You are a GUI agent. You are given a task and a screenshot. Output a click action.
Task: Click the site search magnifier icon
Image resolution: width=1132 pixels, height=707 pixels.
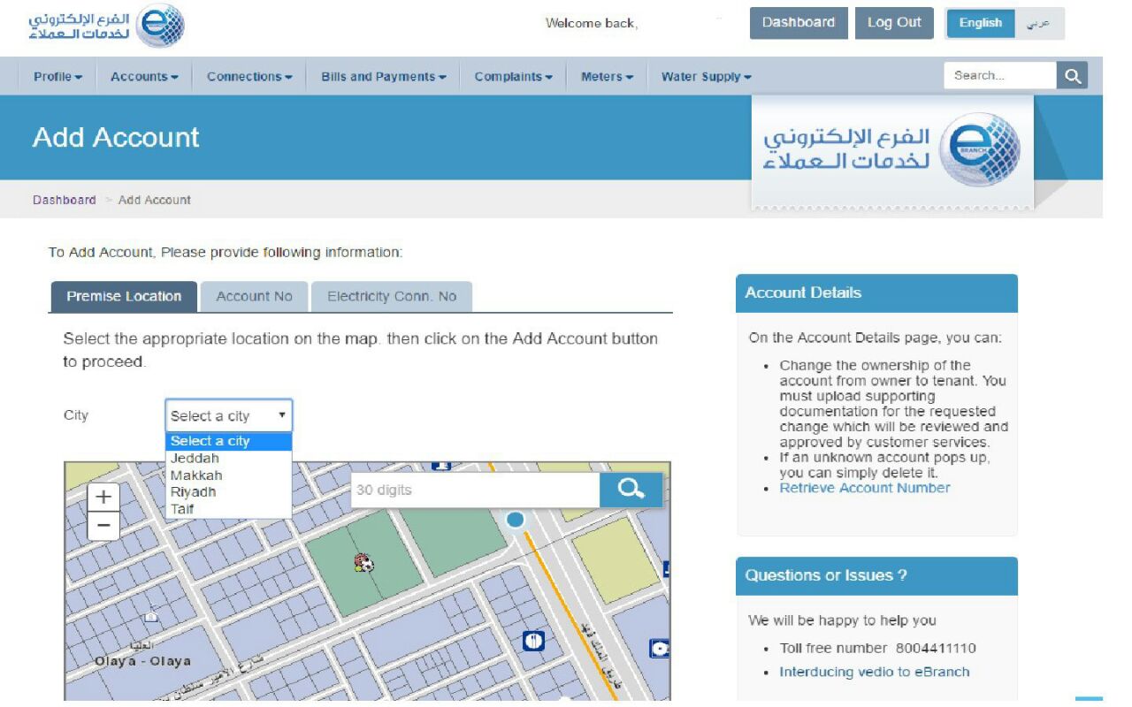point(1072,76)
